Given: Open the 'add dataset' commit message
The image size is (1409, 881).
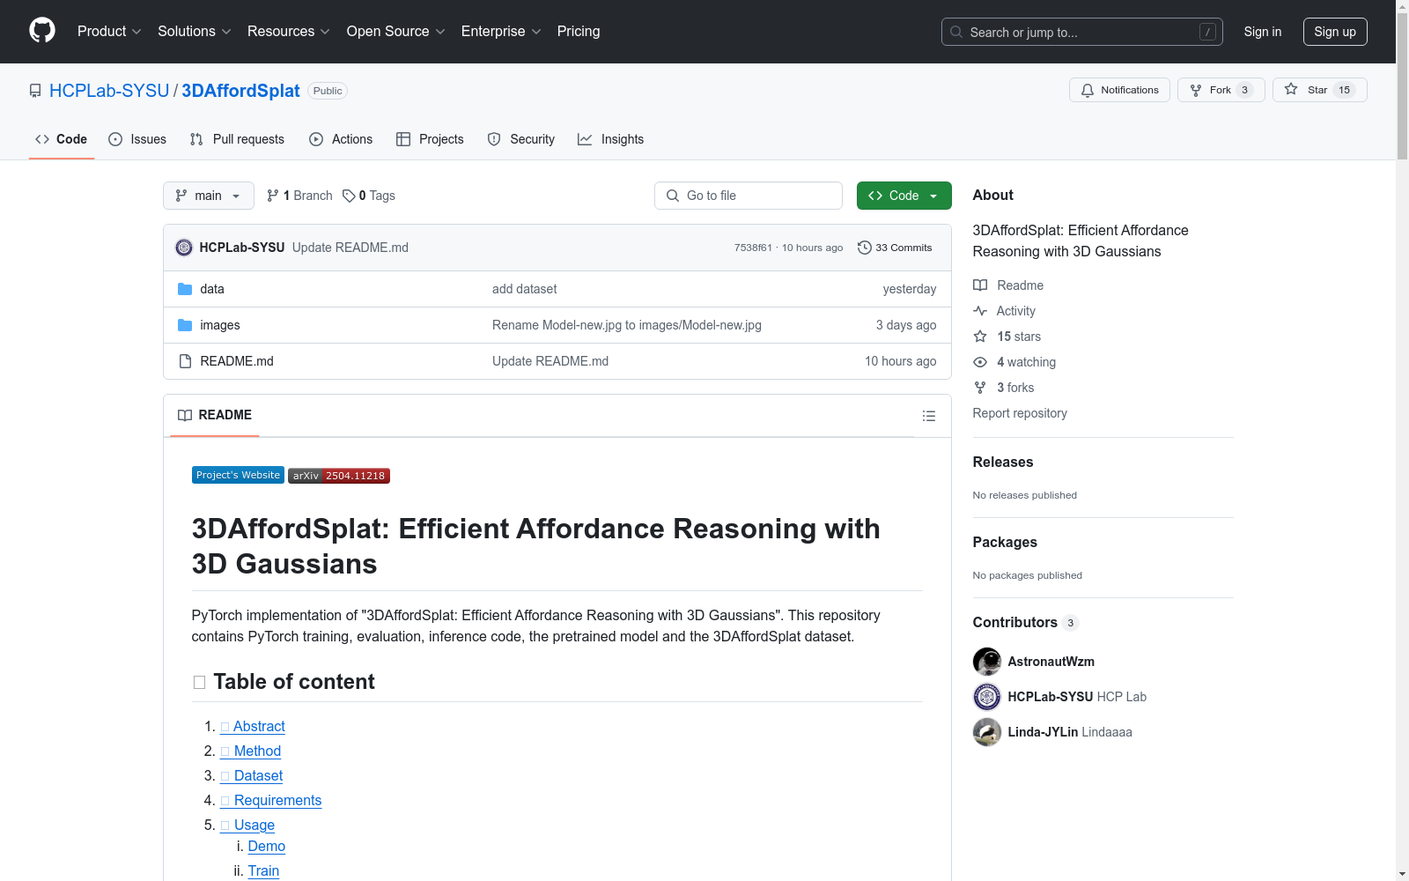Looking at the screenshot, I should point(524,289).
